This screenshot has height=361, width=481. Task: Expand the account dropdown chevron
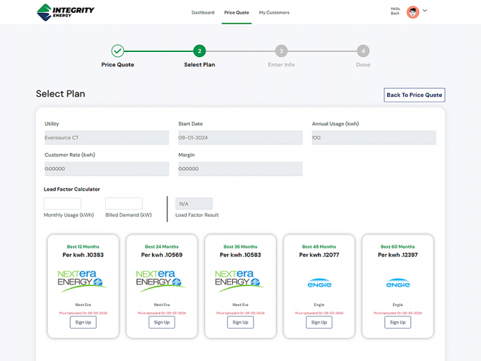point(425,10)
